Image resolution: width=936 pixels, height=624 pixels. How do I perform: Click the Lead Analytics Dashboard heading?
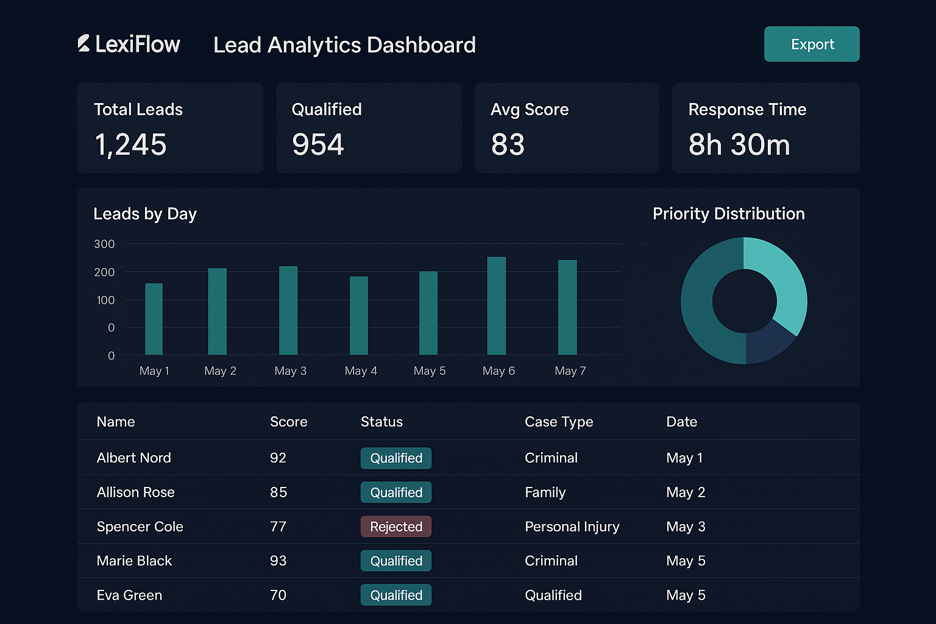(x=344, y=45)
